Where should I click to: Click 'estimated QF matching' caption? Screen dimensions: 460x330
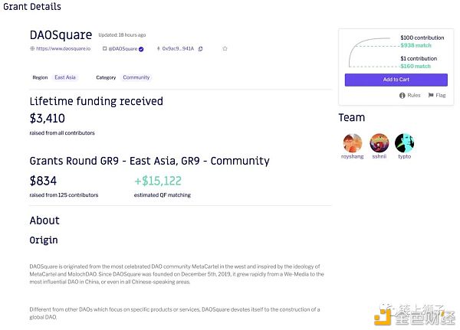pos(163,195)
